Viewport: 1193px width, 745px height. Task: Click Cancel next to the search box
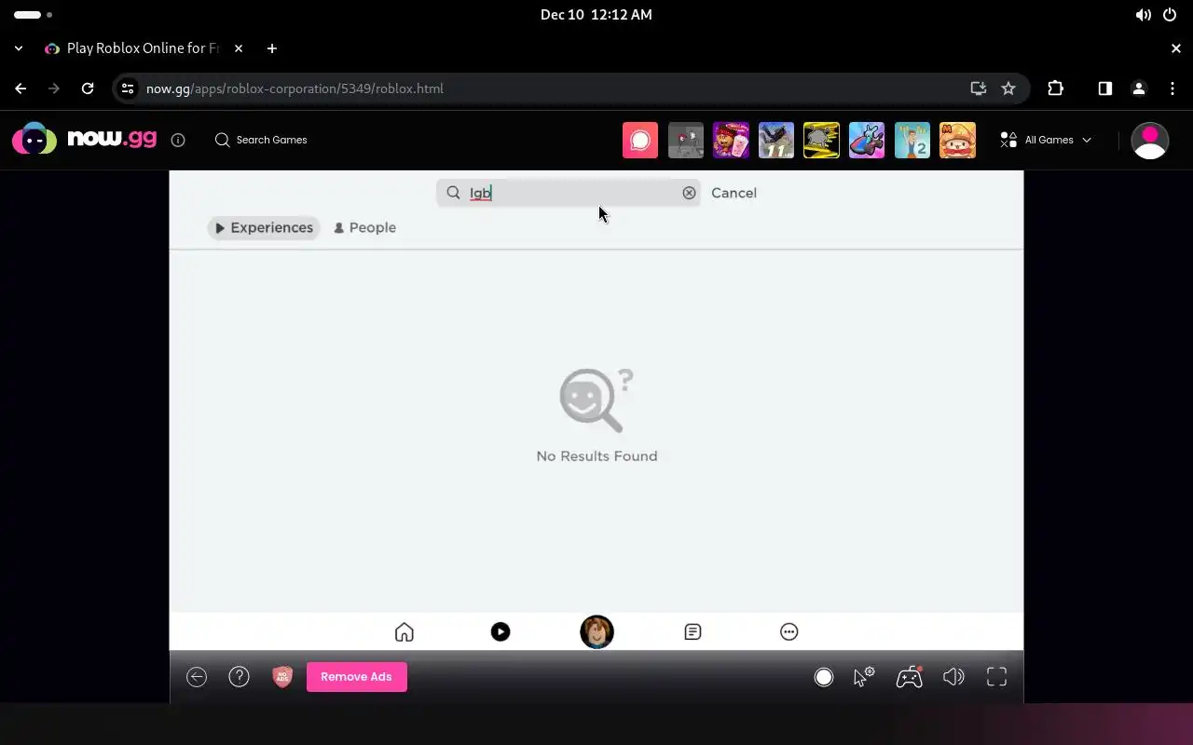tap(734, 193)
